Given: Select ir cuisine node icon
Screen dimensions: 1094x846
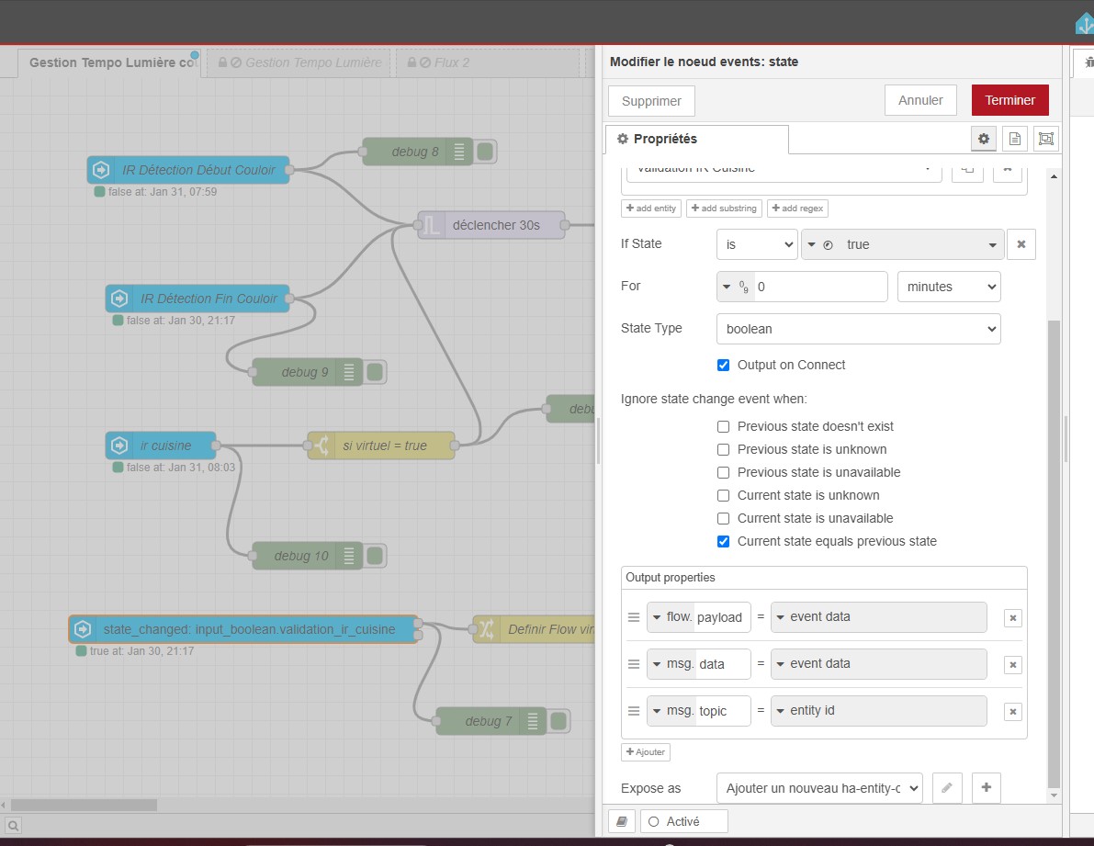Looking at the screenshot, I should 119,446.
